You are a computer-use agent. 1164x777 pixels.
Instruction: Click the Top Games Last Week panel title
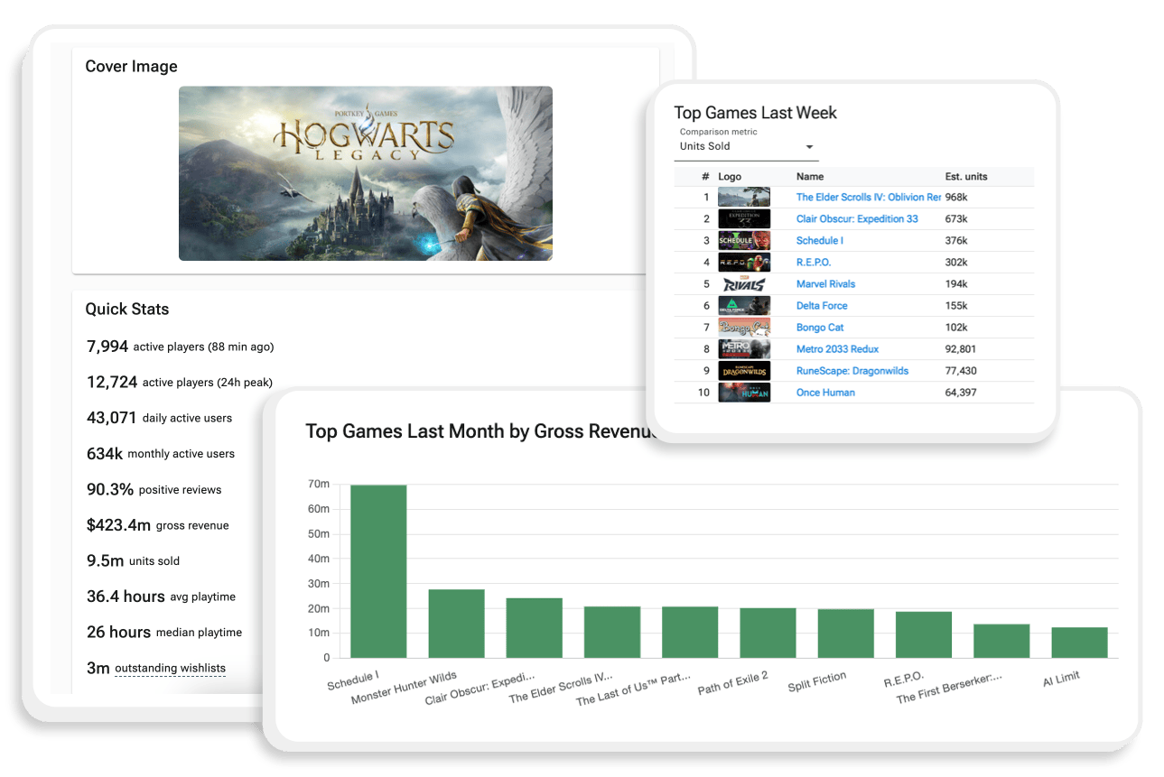755,113
